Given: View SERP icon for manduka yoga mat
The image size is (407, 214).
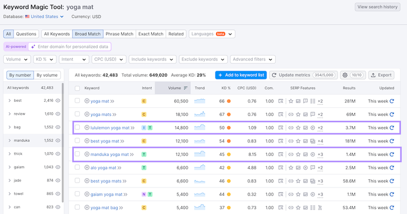Looking at the screenshot, I should point(281,154).
